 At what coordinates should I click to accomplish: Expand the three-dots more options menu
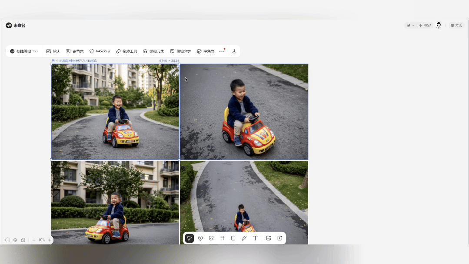222,51
